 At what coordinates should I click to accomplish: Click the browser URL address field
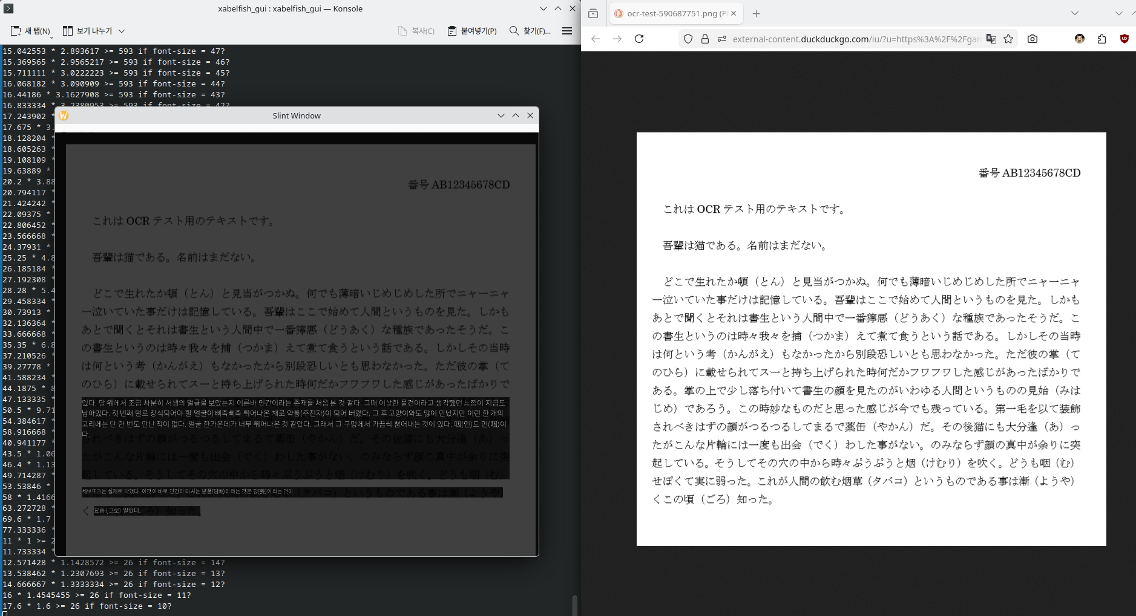pos(853,39)
